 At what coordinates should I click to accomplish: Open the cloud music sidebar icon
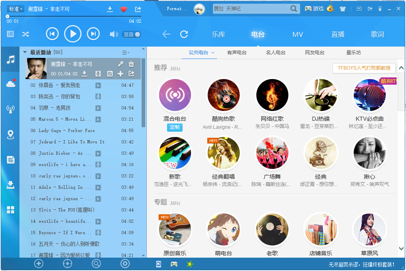[x=11, y=83]
